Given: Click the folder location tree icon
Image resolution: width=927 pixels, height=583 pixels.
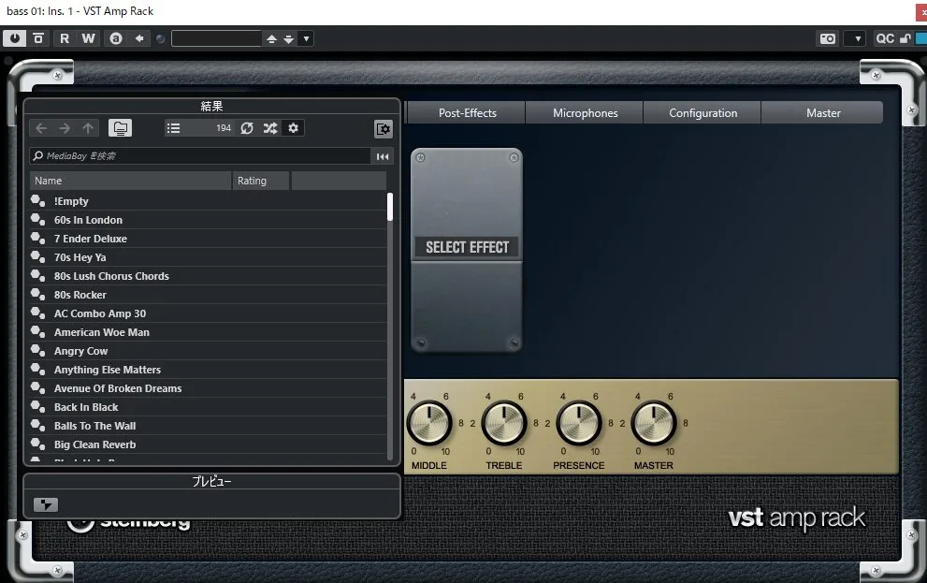Looking at the screenshot, I should point(120,128).
